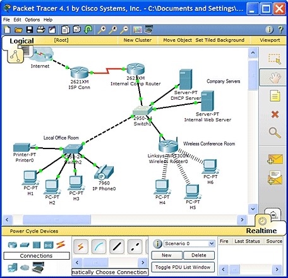Toggle the Logical workspace tab
The image size is (288, 278).
21,41
